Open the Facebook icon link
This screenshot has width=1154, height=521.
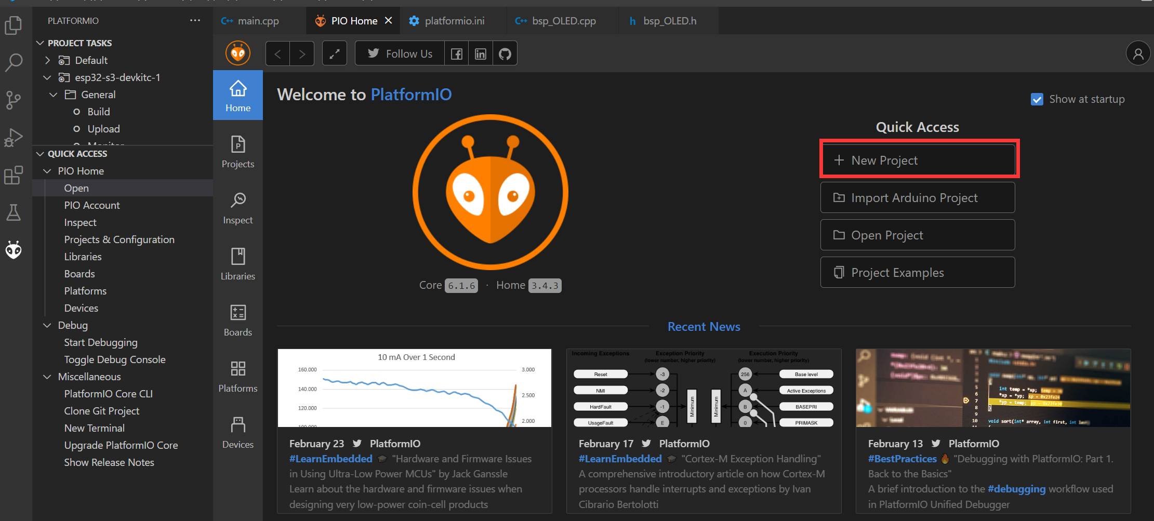(456, 54)
